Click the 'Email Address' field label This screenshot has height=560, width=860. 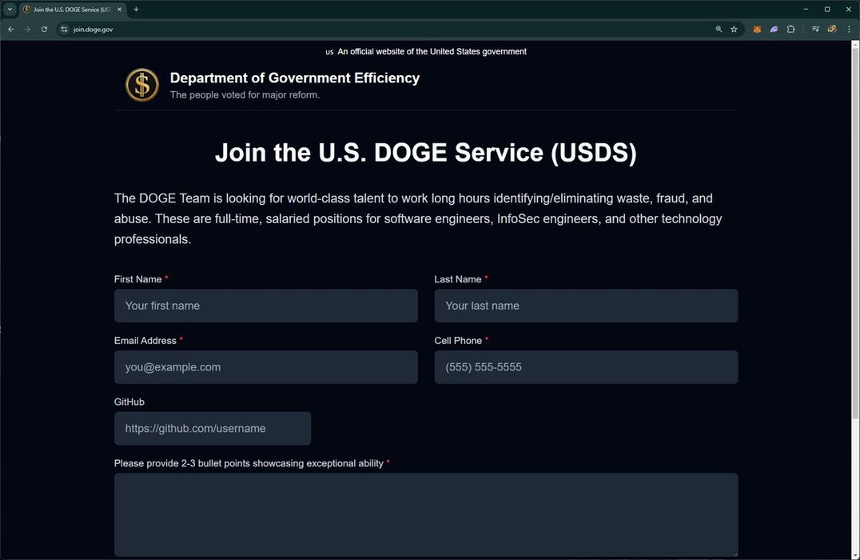145,341
